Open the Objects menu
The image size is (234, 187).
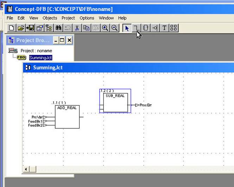(x=50, y=18)
